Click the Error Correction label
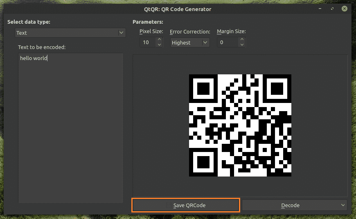Image resolution: width=356 pixels, height=219 pixels. tap(190, 32)
